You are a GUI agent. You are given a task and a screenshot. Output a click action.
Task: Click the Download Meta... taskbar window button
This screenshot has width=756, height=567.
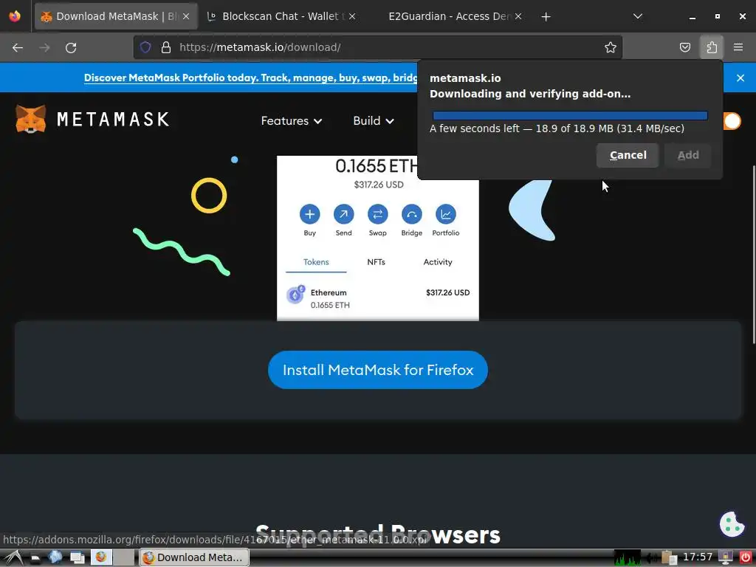pyautogui.click(x=194, y=557)
